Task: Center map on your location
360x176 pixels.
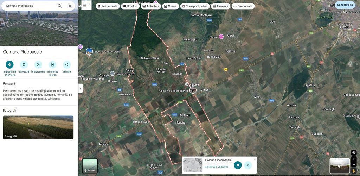Action: [354, 153]
